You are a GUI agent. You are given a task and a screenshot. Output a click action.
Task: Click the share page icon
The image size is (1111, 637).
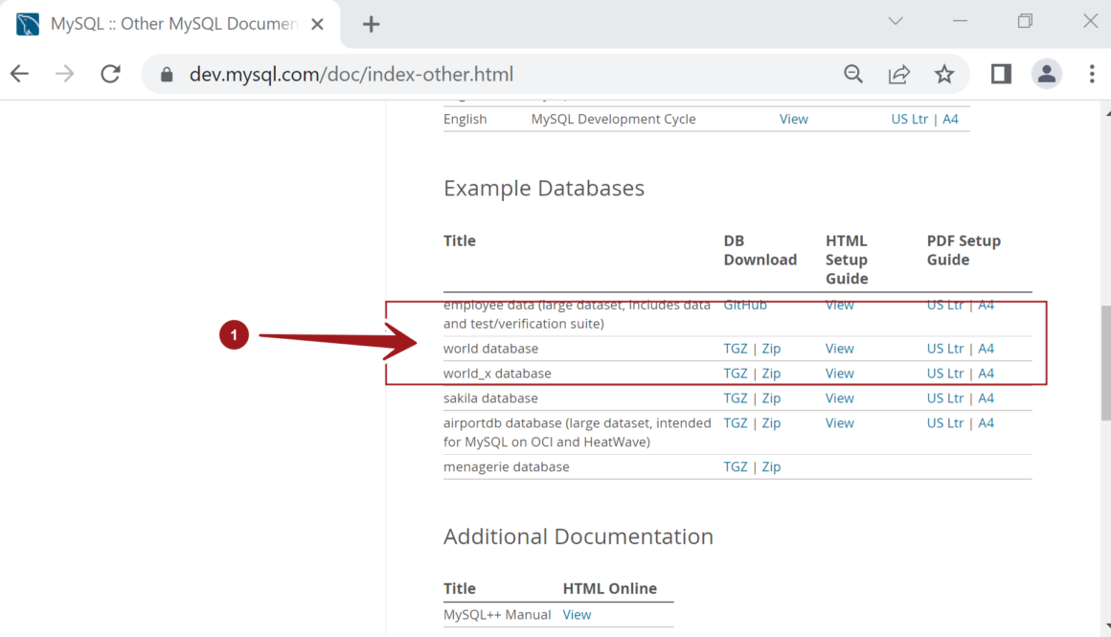[x=898, y=74]
